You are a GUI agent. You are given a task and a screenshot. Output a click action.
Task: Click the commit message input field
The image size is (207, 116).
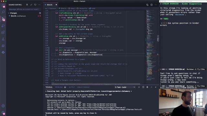(25, 9)
